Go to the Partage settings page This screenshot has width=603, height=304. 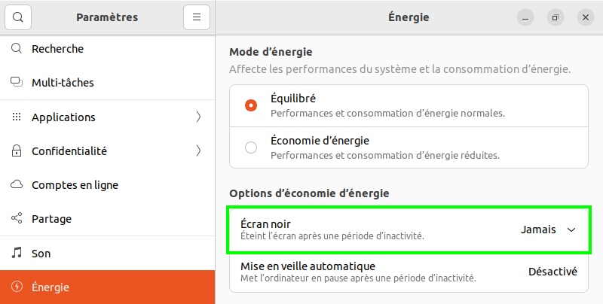[51, 219]
